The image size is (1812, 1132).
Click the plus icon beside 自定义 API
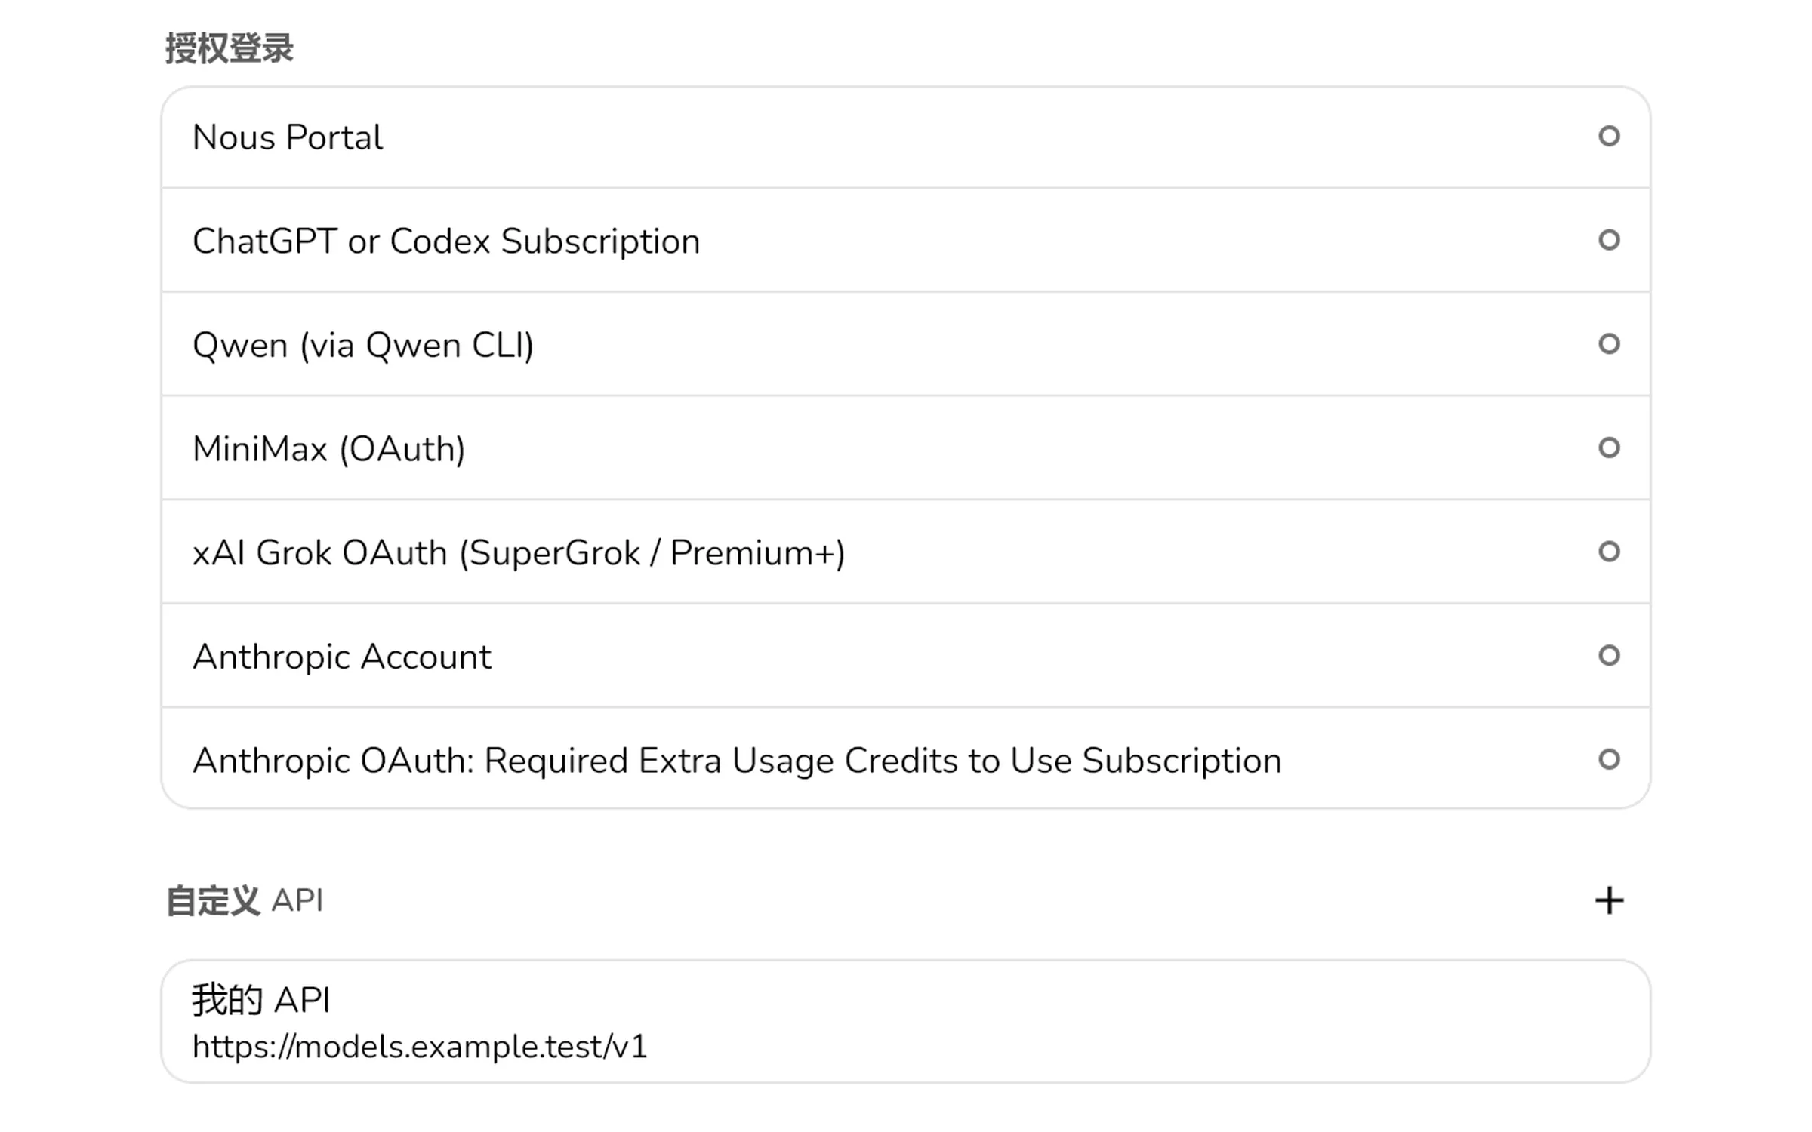point(1609,900)
